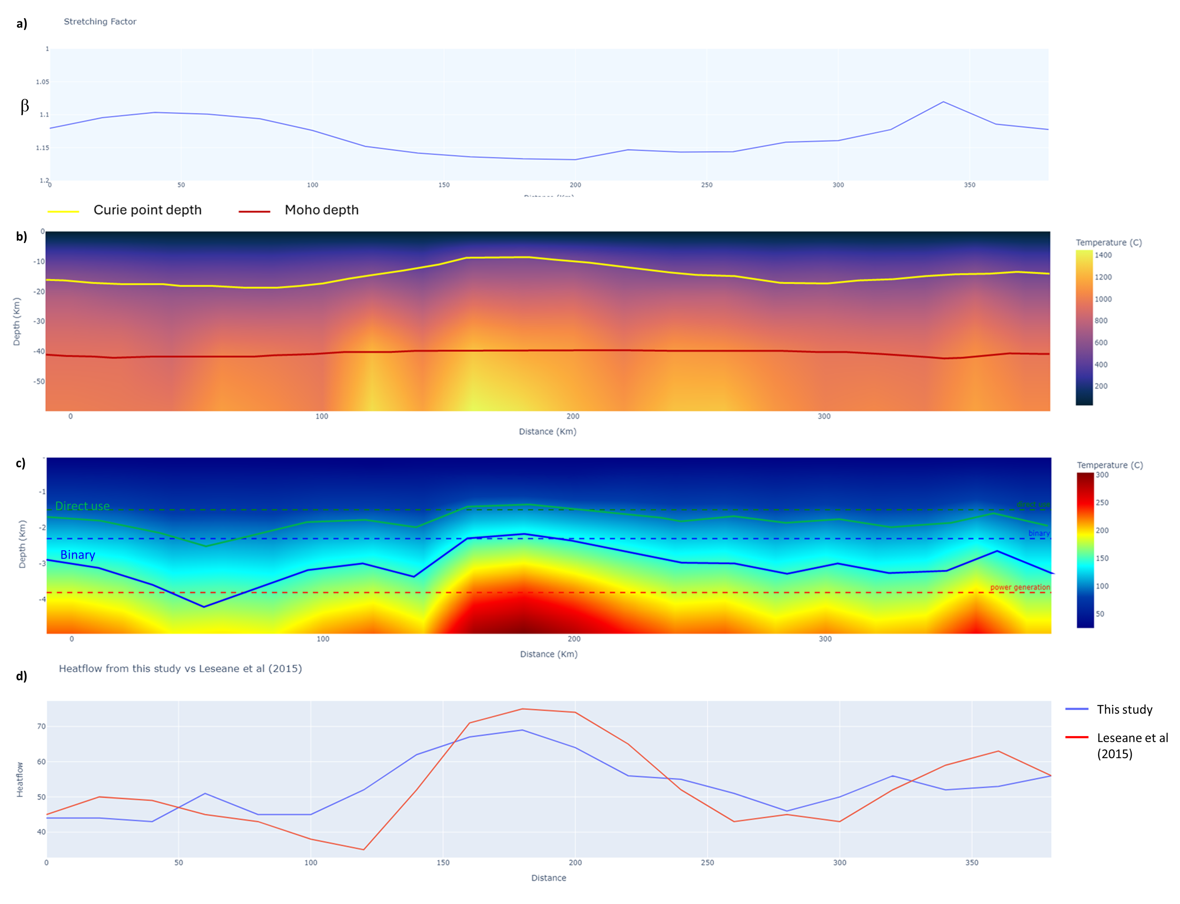Click the panel 'd)' label
1180x904 pixels.
click(22, 676)
